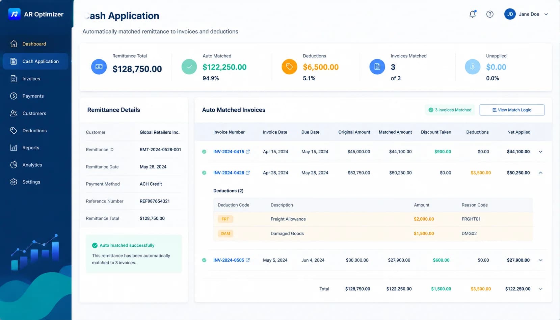Viewport: 560px width, 320px height.
Task: Click green status check for INV-2024-0415
Action: point(204,152)
